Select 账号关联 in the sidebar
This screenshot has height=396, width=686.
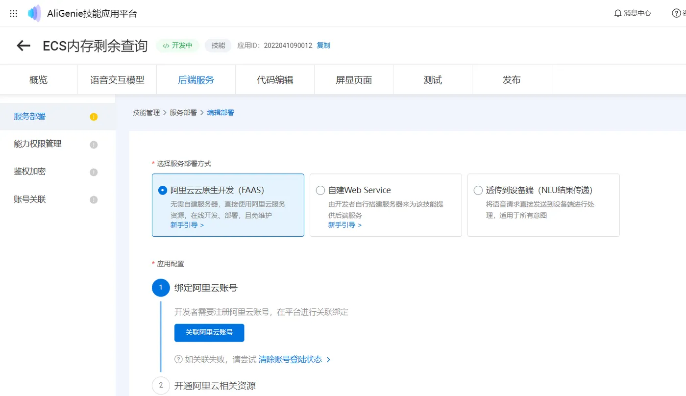(57, 199)
